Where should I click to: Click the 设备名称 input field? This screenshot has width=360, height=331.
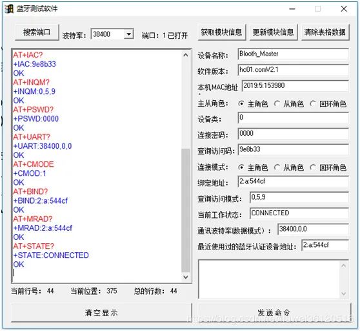pyautogui.click(x=294, y=54)
